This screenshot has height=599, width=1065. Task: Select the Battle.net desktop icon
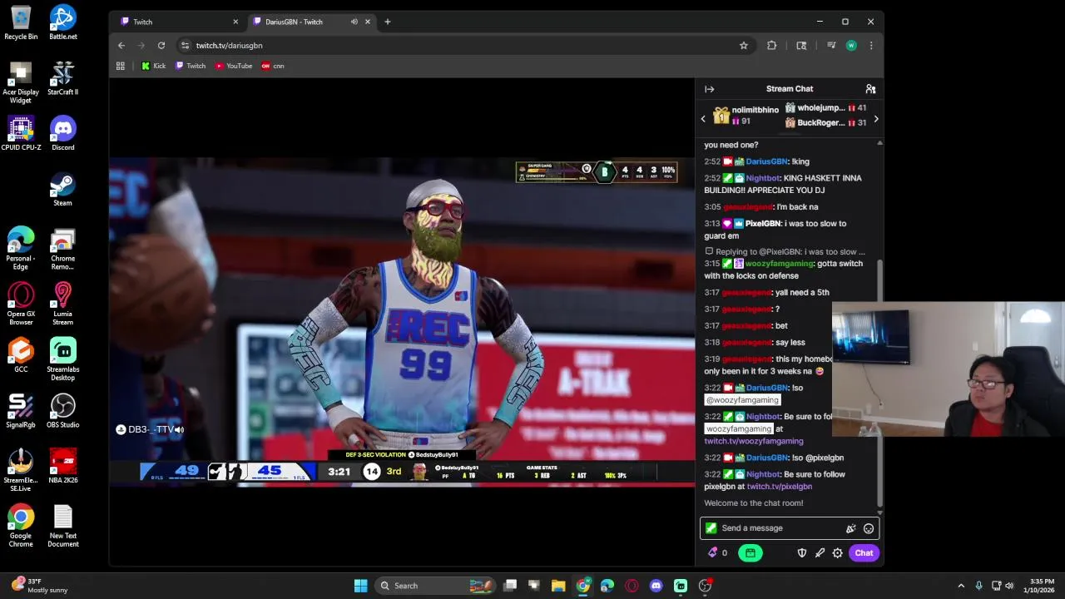click(63, 22)
